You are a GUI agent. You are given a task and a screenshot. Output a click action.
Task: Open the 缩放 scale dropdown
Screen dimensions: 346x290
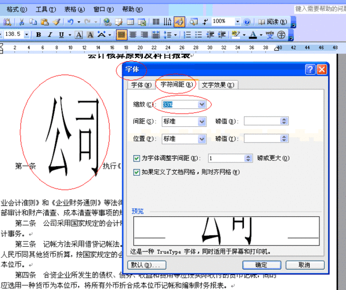202,104
